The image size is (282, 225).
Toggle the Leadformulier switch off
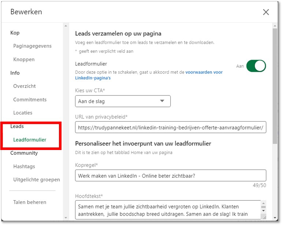coord(256,66)
